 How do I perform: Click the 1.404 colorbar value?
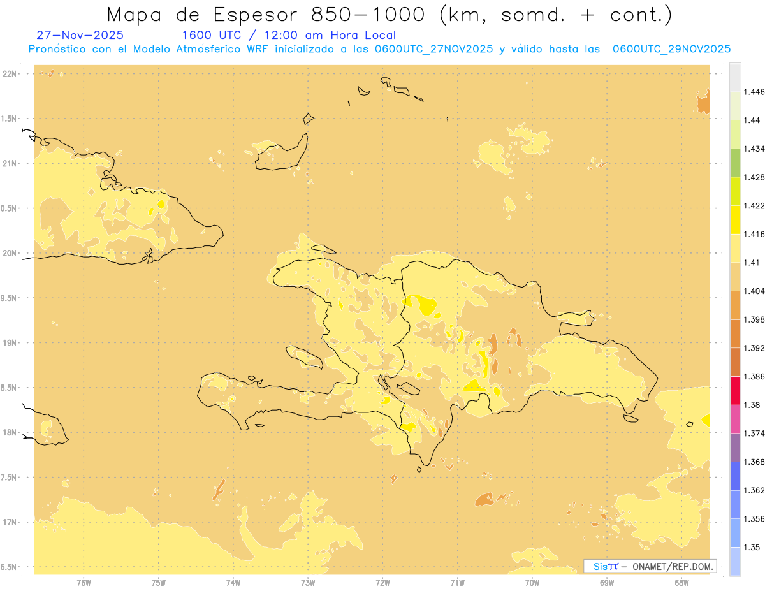click(x=754, y=291)
